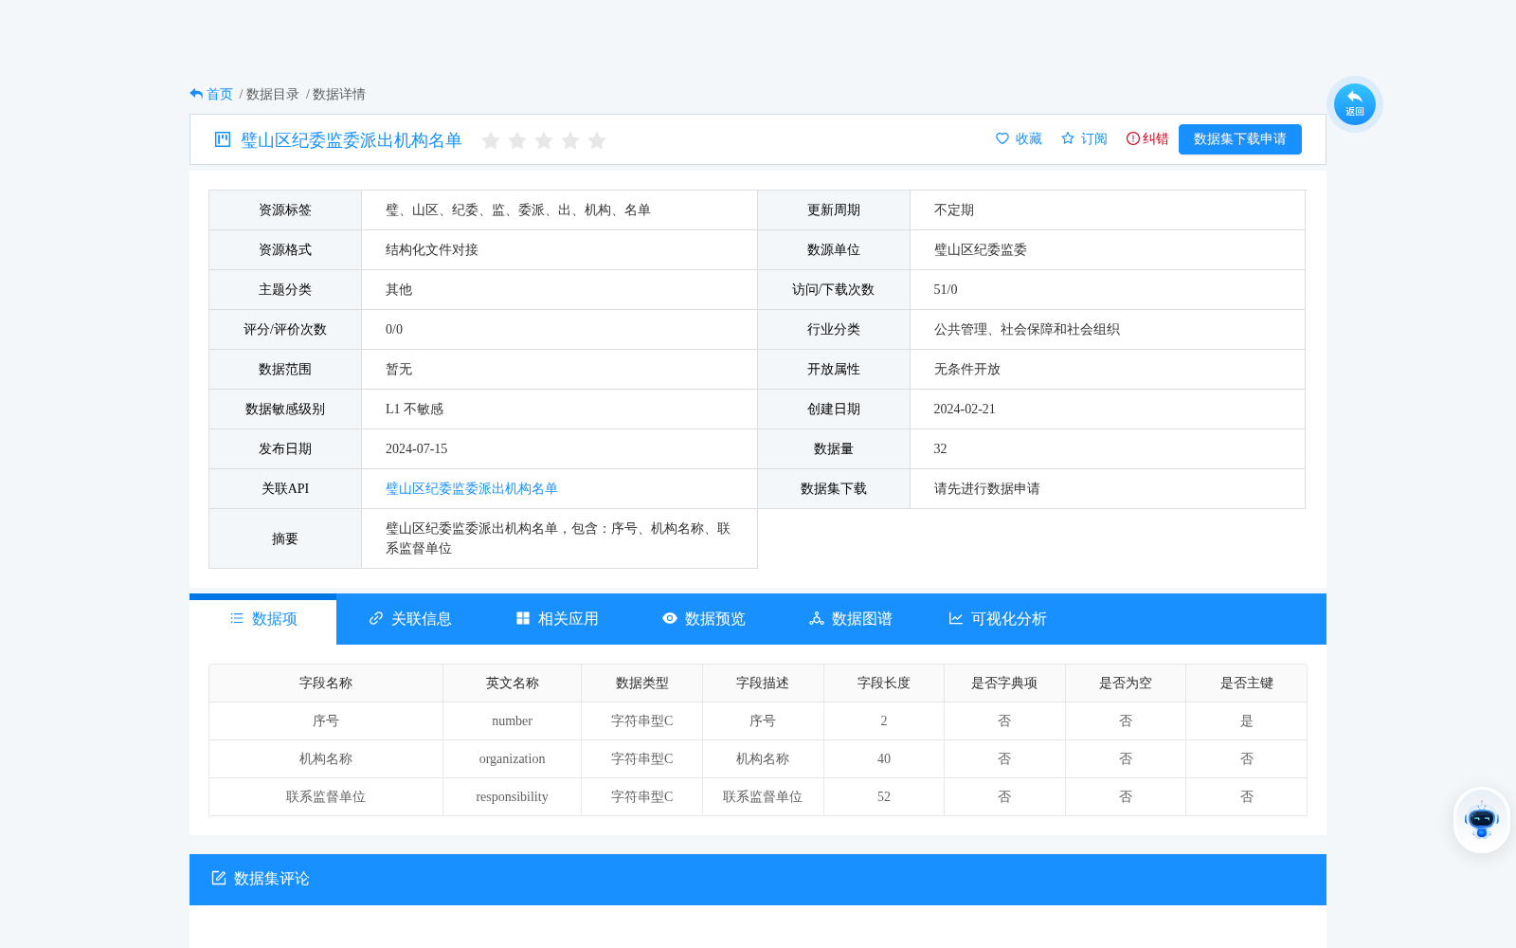Click the red error-report exclamation icon
This screenshot has width=1516, height=948.
(1132, 138)
